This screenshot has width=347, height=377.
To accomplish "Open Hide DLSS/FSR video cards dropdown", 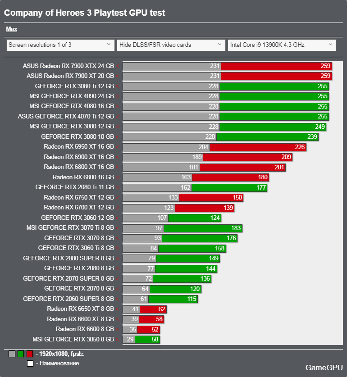I will [171, 45].
